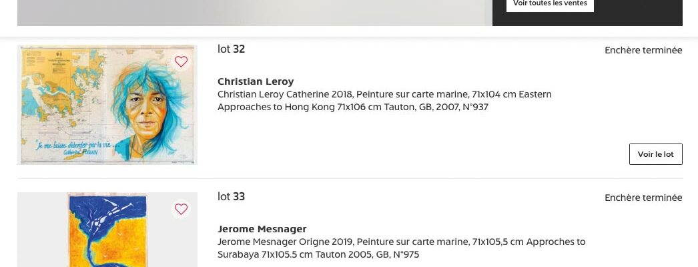Viewport: 698px width, 267px height.
Task: Click the lot 32 number label
Action: click(x=231, y=49)
